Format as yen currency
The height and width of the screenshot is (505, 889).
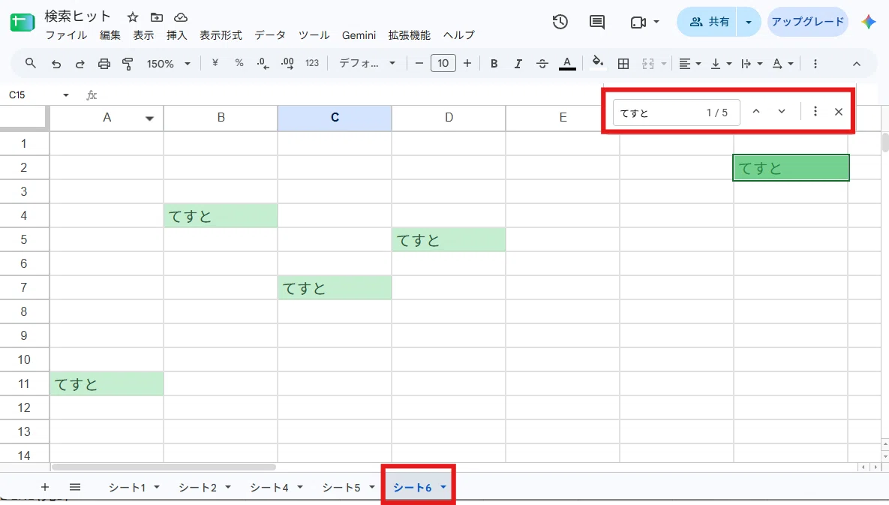(215, 63)
